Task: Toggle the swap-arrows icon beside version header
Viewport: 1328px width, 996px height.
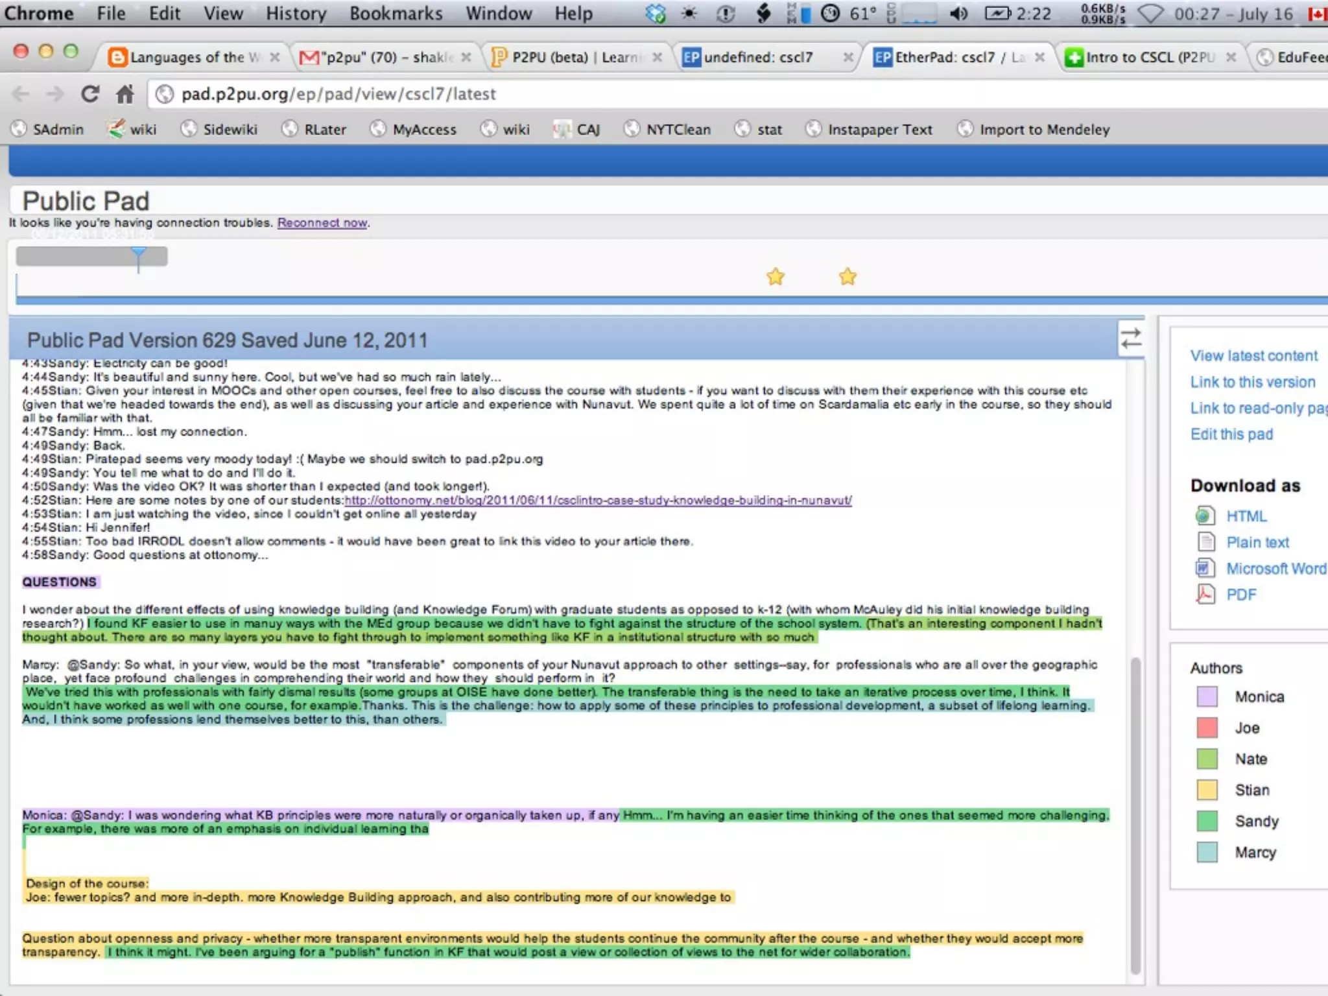Action: [x=1131, y=338]
